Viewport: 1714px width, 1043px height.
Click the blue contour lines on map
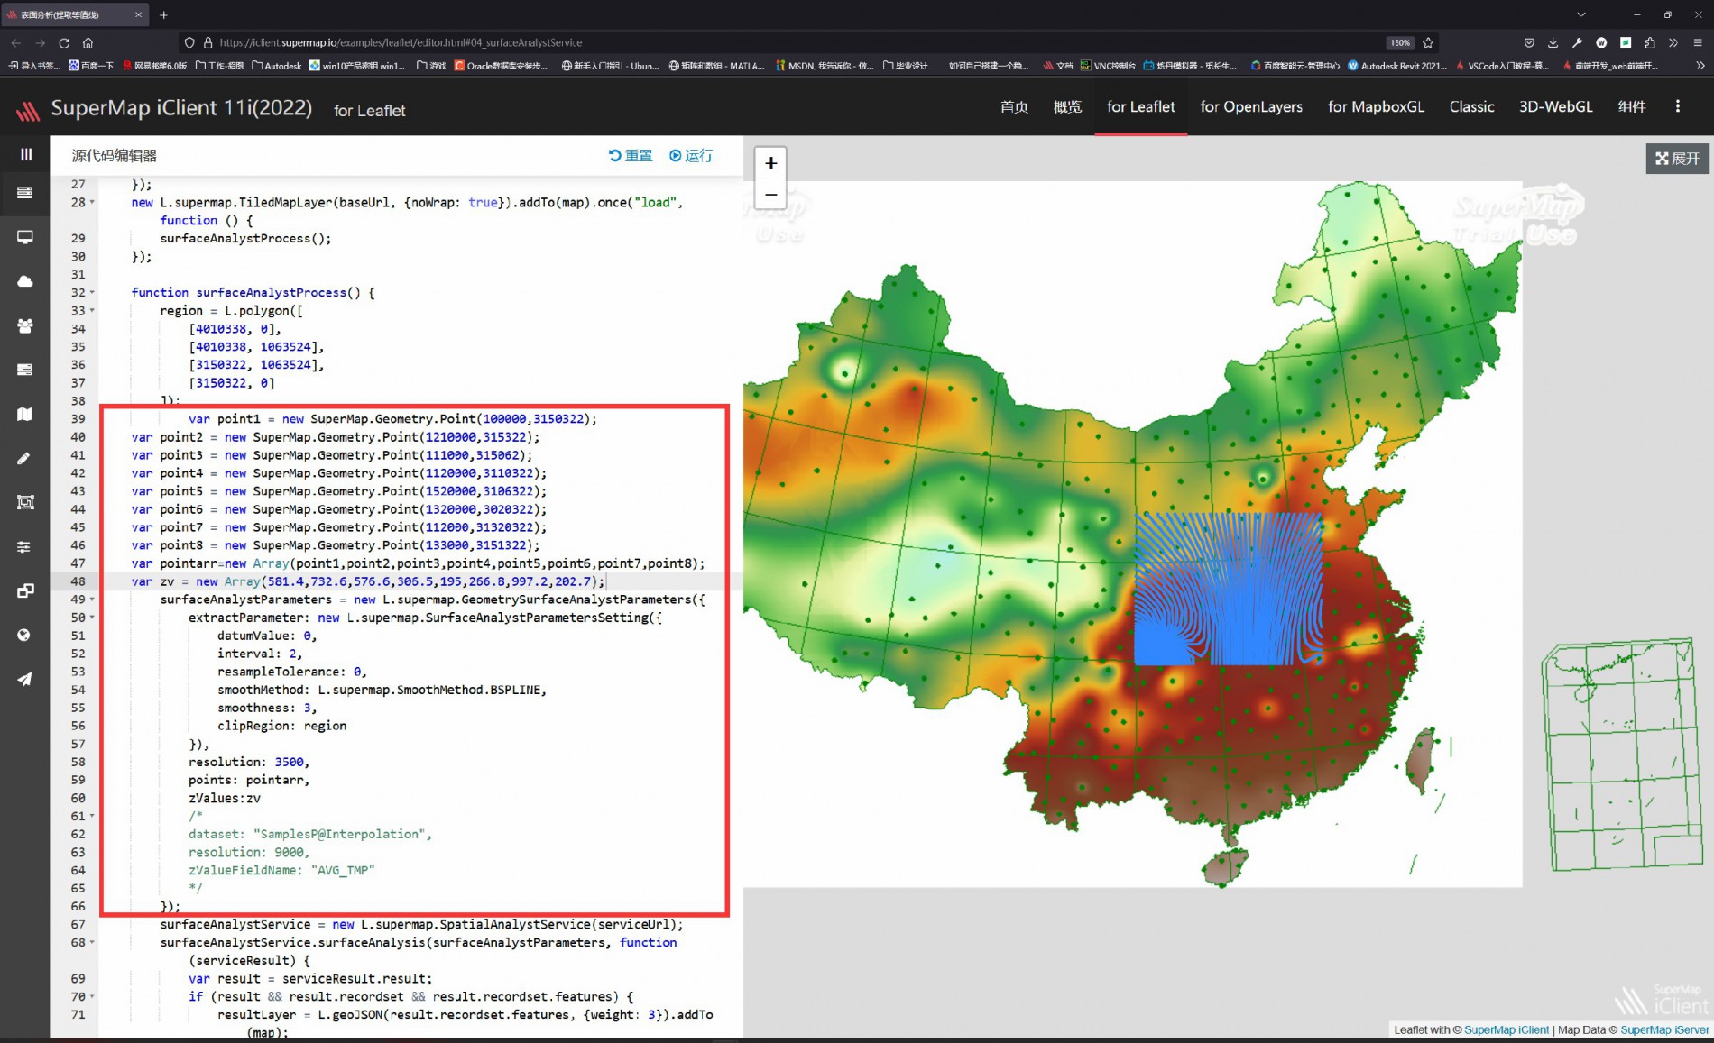point(1228,590)
